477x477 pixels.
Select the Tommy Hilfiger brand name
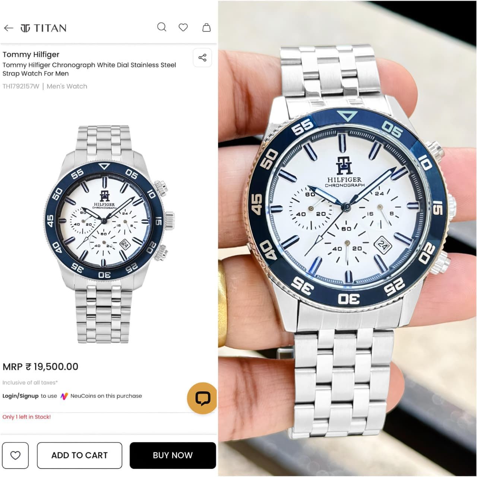pos(31,54)
